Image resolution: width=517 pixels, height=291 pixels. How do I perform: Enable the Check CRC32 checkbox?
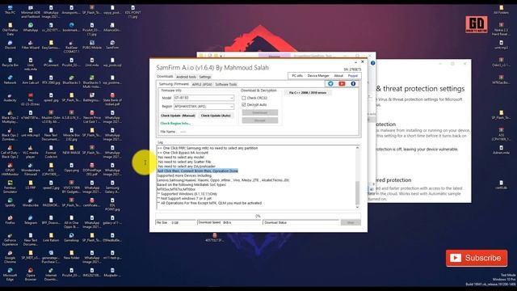pos(244,98)
